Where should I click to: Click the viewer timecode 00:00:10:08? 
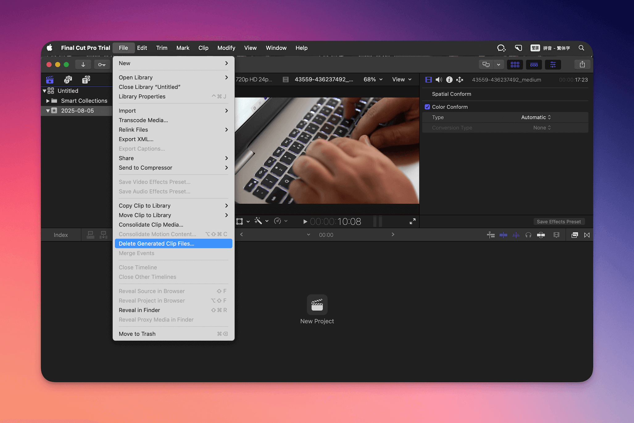335,221
